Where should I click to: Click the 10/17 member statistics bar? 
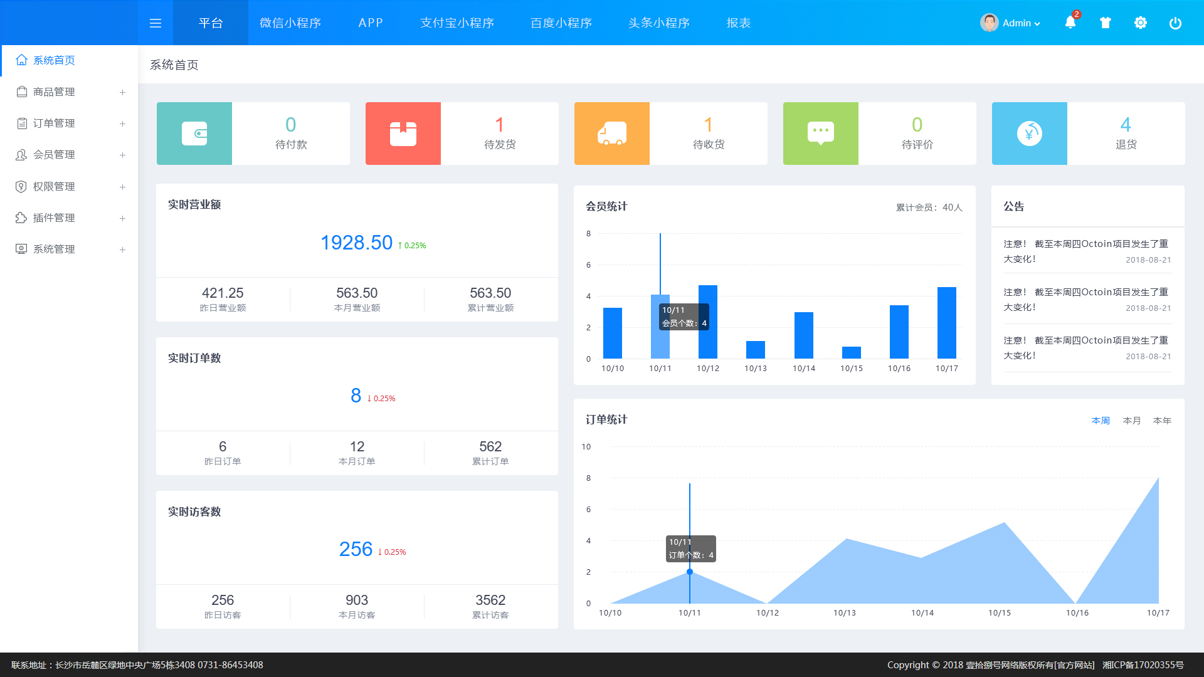tap(946, 323)
